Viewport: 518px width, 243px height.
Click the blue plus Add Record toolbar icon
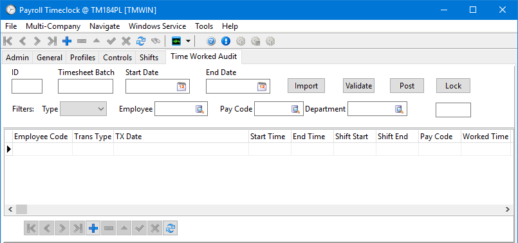click(67, 41)
